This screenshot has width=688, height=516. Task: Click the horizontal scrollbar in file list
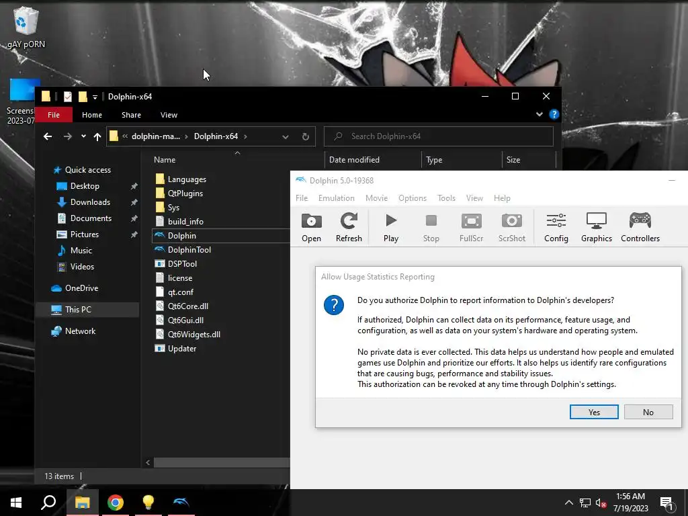click(222, 462)
